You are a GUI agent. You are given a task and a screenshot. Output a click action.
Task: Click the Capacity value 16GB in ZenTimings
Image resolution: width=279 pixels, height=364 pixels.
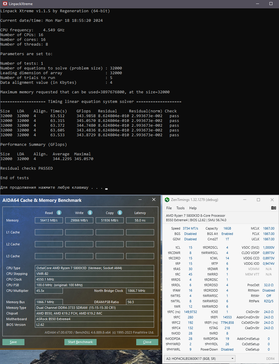[227, 228]
